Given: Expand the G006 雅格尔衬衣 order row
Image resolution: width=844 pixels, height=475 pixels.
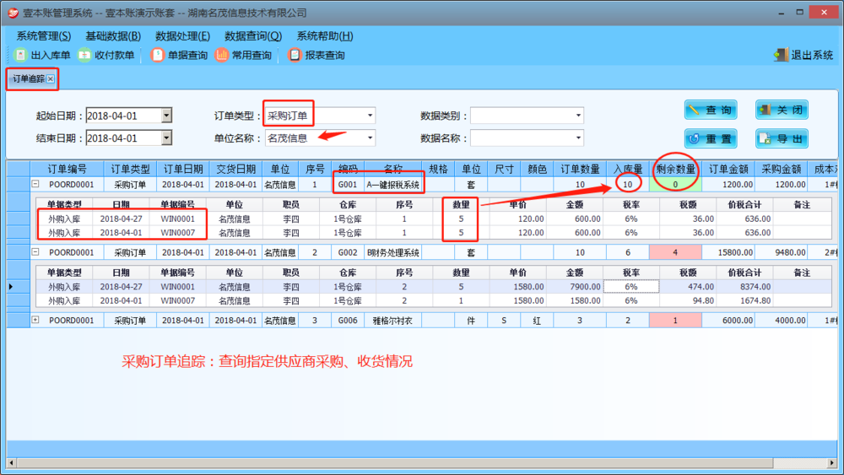Looking at the screenshot, I should pyautogui.click(x=35, y=320).
